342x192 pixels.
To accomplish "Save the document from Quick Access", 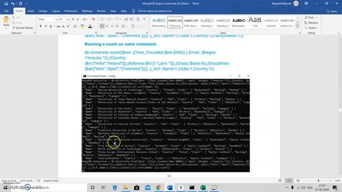I will 6,4.
